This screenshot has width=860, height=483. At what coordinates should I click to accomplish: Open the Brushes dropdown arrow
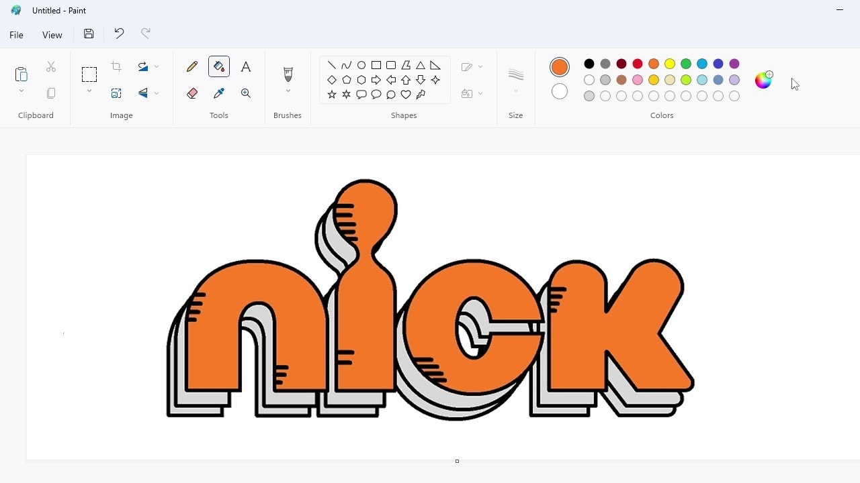tap(288, 91)
